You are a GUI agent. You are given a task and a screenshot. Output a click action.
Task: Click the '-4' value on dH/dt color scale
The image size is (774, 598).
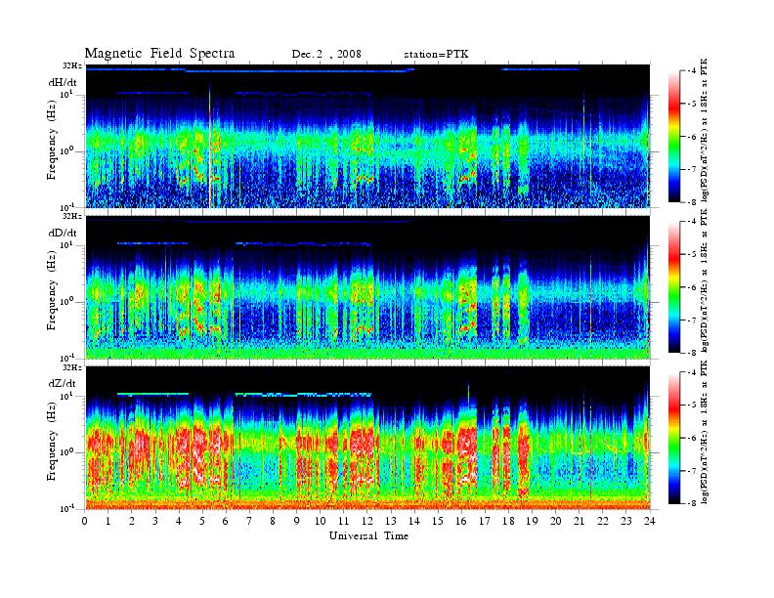pyautogui.click(x=693, y=71)
